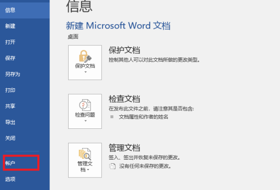Click the 文档属性和作者的姓名 item
Viewport: 280px width, 190px height.
pos(144,117)
